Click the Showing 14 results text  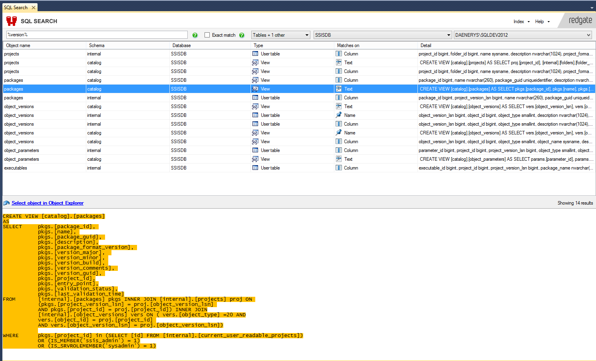[575, 203]
